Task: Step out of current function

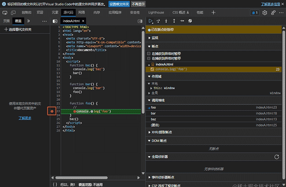Action: tap(174, 21)
